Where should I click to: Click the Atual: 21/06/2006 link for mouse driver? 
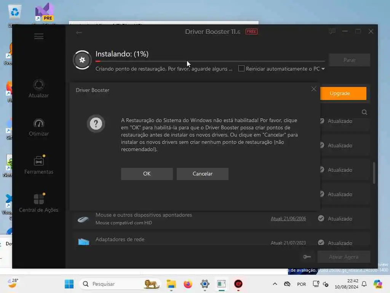click(288, 219)
